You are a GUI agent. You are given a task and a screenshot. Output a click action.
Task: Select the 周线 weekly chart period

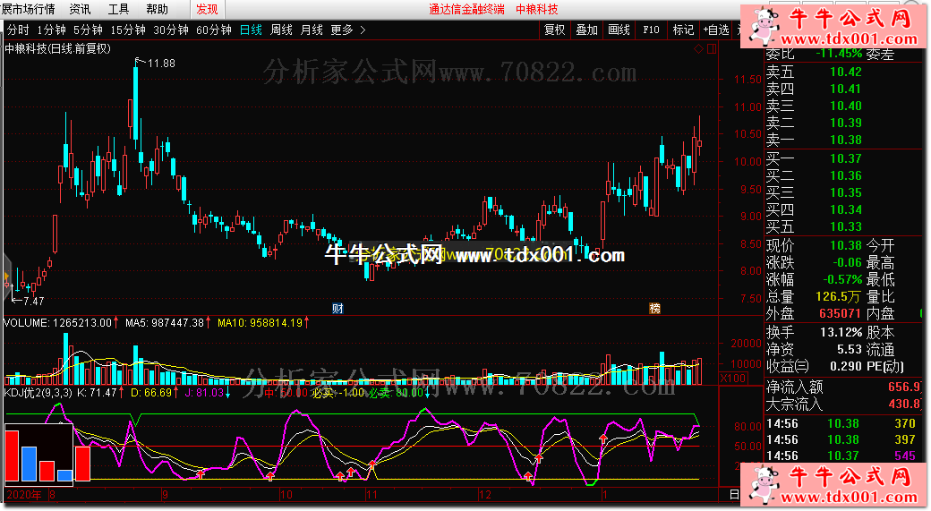click(x=281, y=30)
